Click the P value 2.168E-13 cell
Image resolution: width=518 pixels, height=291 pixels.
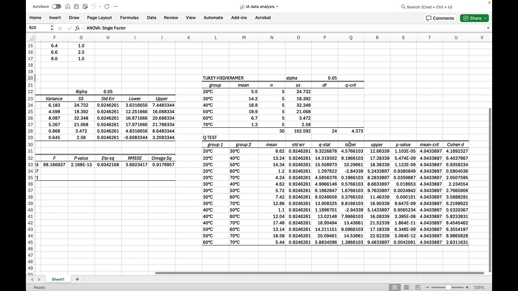point(81,164)
